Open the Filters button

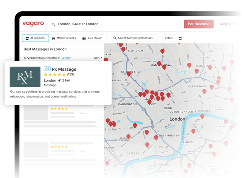click(x=169, y=38)
